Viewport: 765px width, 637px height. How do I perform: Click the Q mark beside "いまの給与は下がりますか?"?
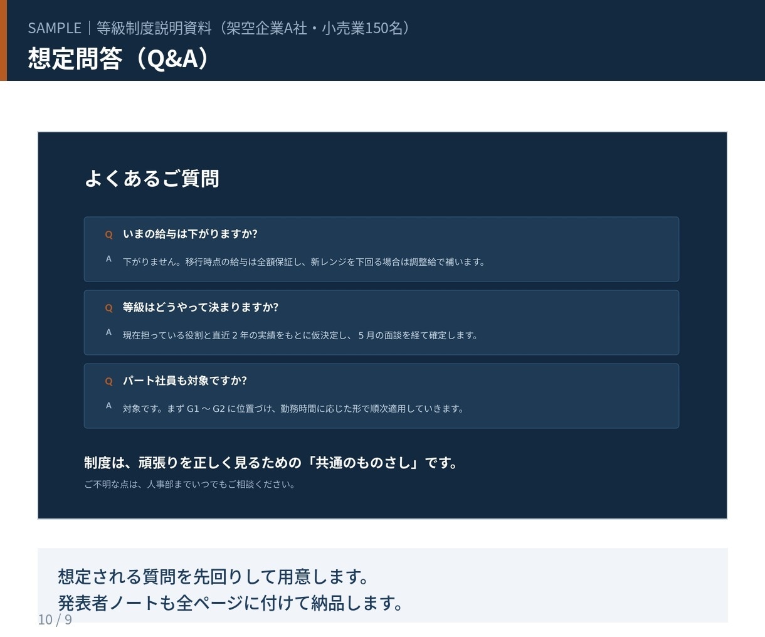click(x=108, y=234)
